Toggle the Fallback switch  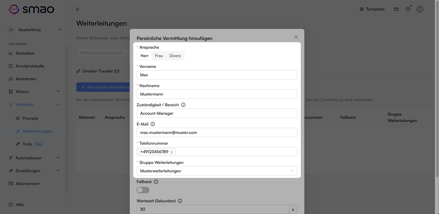pyautogui.click(x=143, y=190)
